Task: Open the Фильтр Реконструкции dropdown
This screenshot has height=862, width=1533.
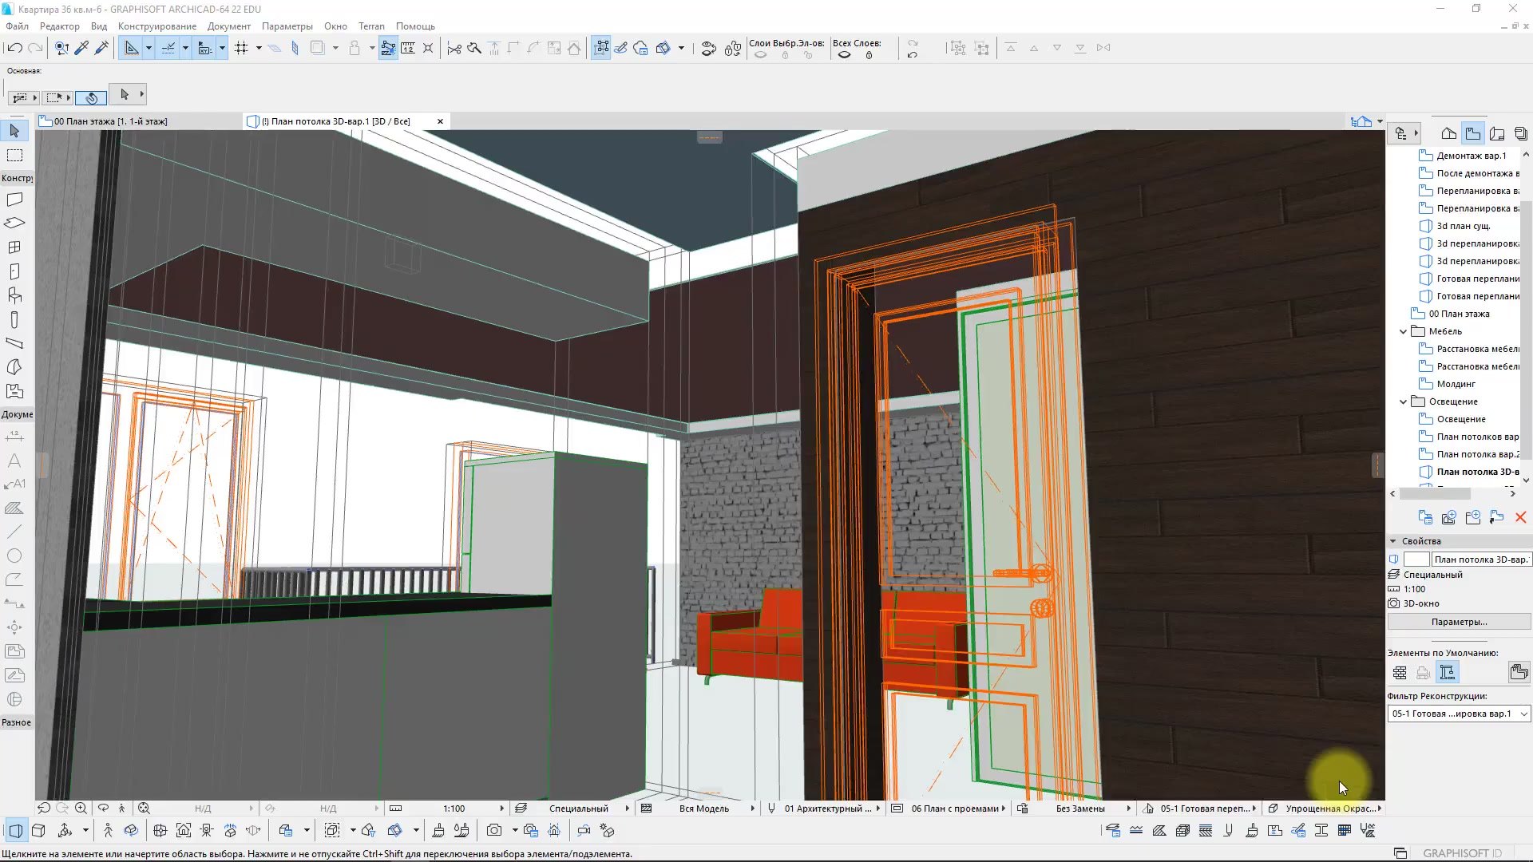Action: [1458, 714]
